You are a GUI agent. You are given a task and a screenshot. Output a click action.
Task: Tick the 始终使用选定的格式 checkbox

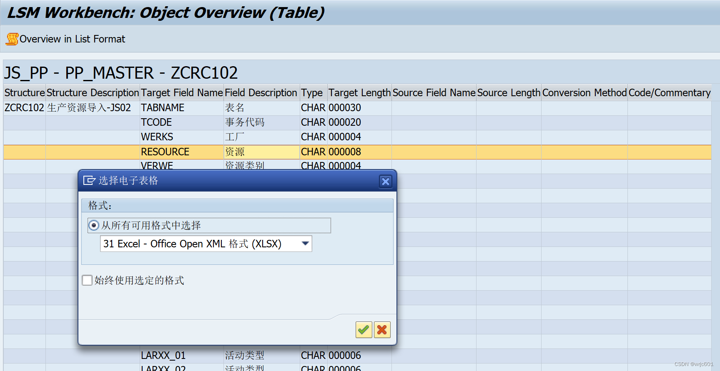coord(87,280)
